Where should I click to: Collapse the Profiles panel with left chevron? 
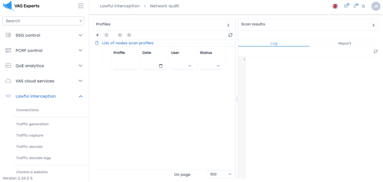coord(228,25)
